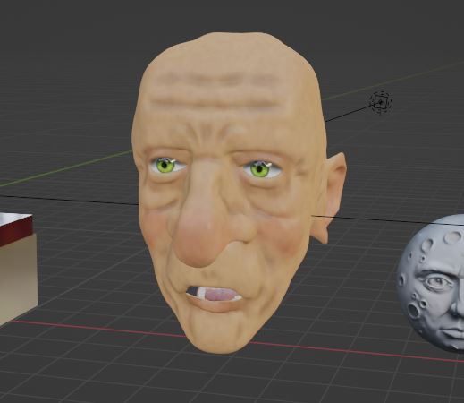This screenshot has width=464, height=403.
Task: Select the point light object gizmo
Action: point(381,102)
